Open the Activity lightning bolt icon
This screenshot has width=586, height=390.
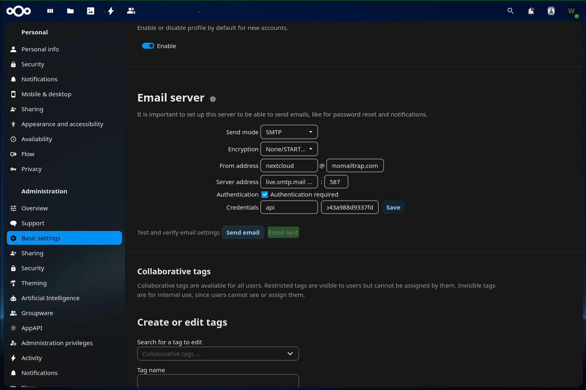click(111, 11)
